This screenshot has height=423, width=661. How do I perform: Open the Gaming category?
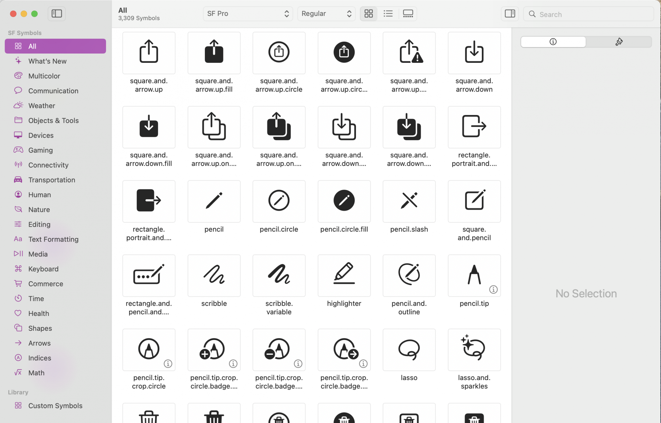tap(55, 150)
